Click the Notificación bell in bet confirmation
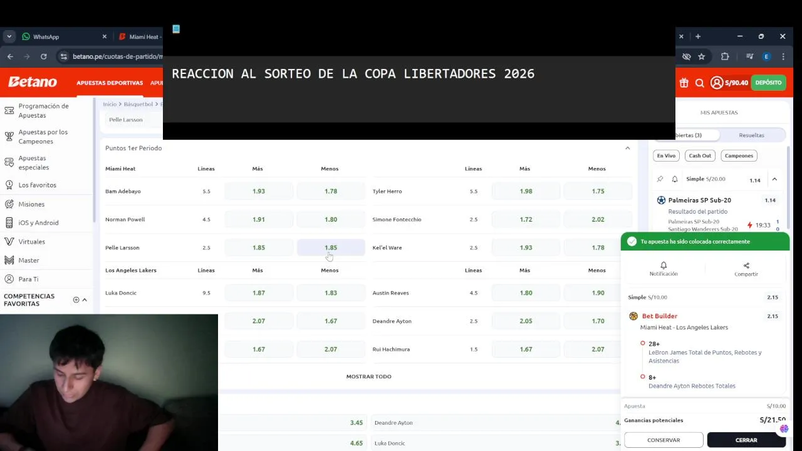 tap(664, 266)
